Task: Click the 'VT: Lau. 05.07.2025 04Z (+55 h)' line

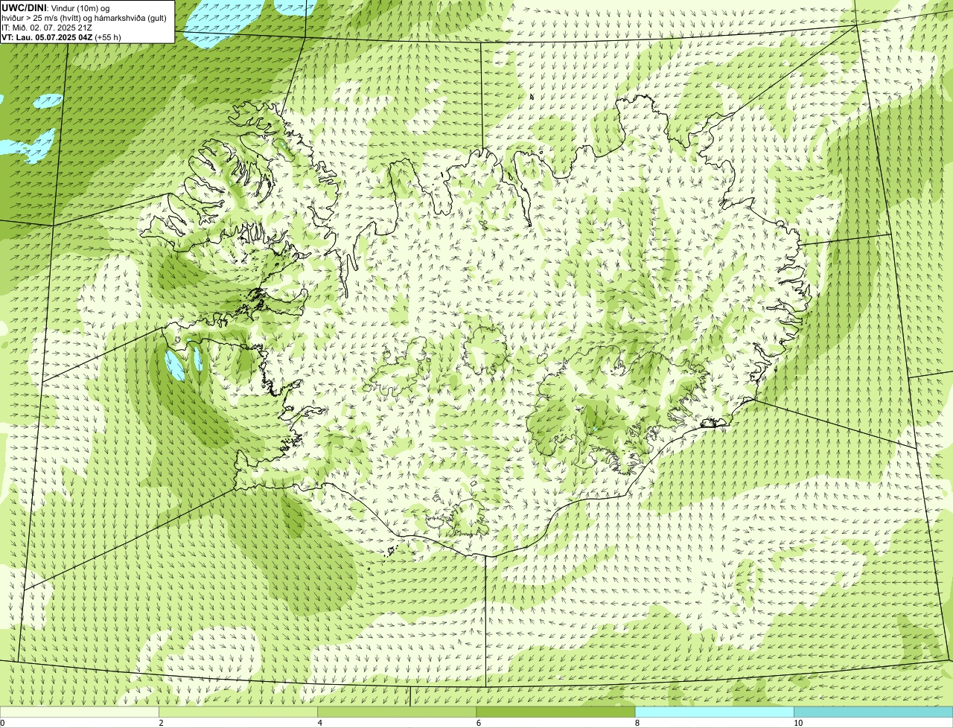Action: 61,36
